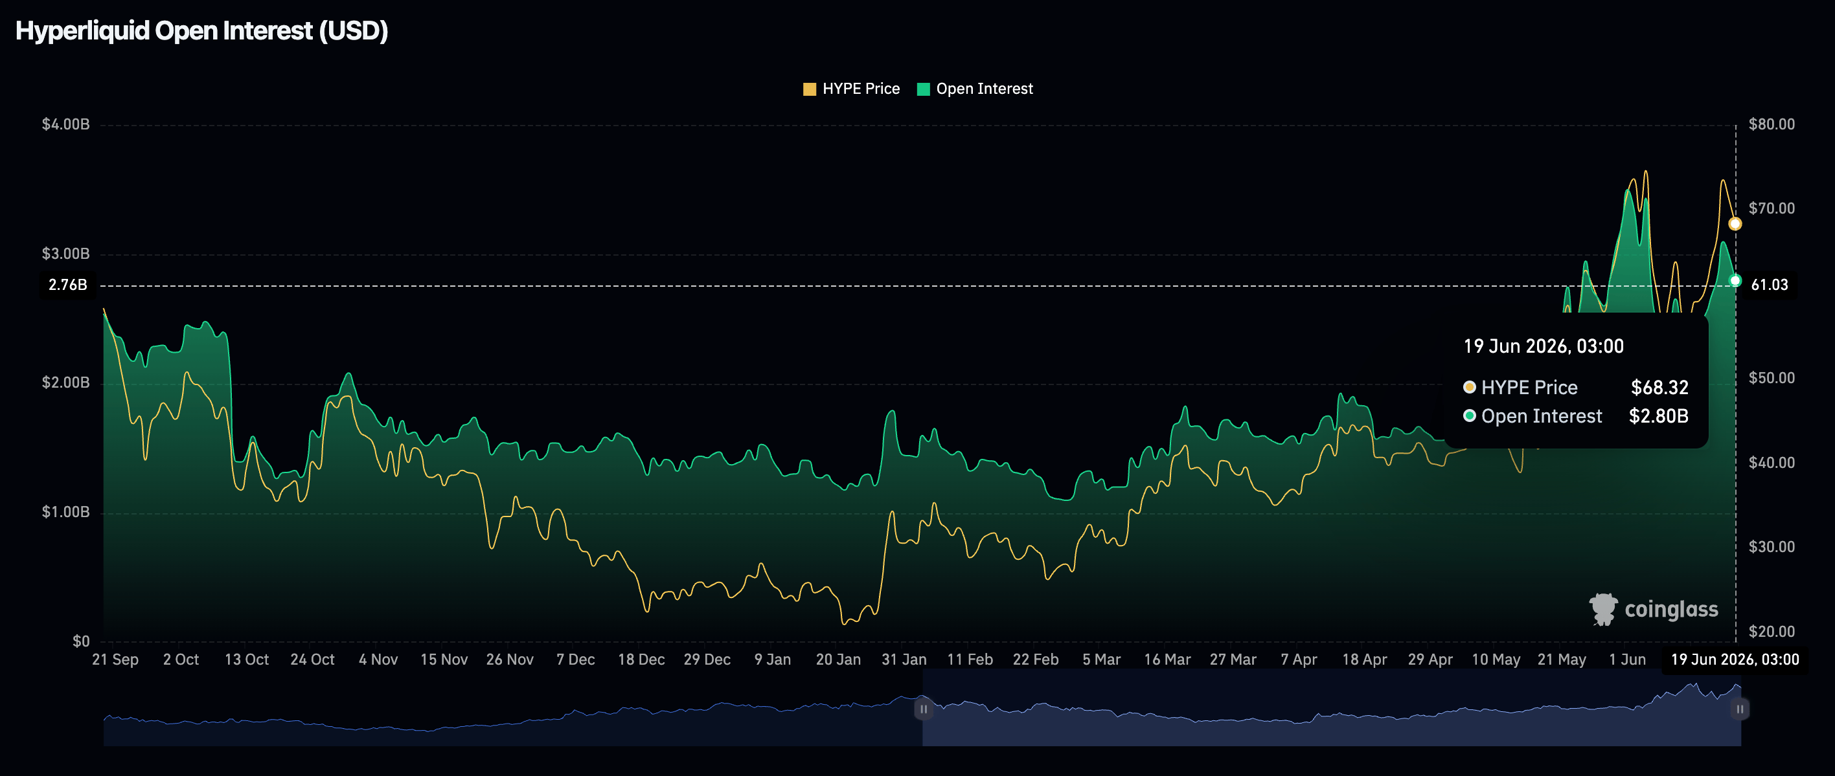This screenshot has height=776, width=1835.
Task: Click the yellow HYPE Price legend swatch
Action: point(809,89)
